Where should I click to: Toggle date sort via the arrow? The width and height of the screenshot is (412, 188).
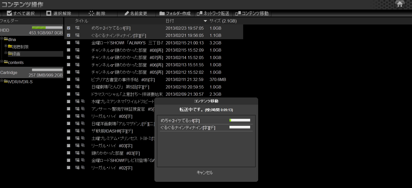tap(205, 21)
